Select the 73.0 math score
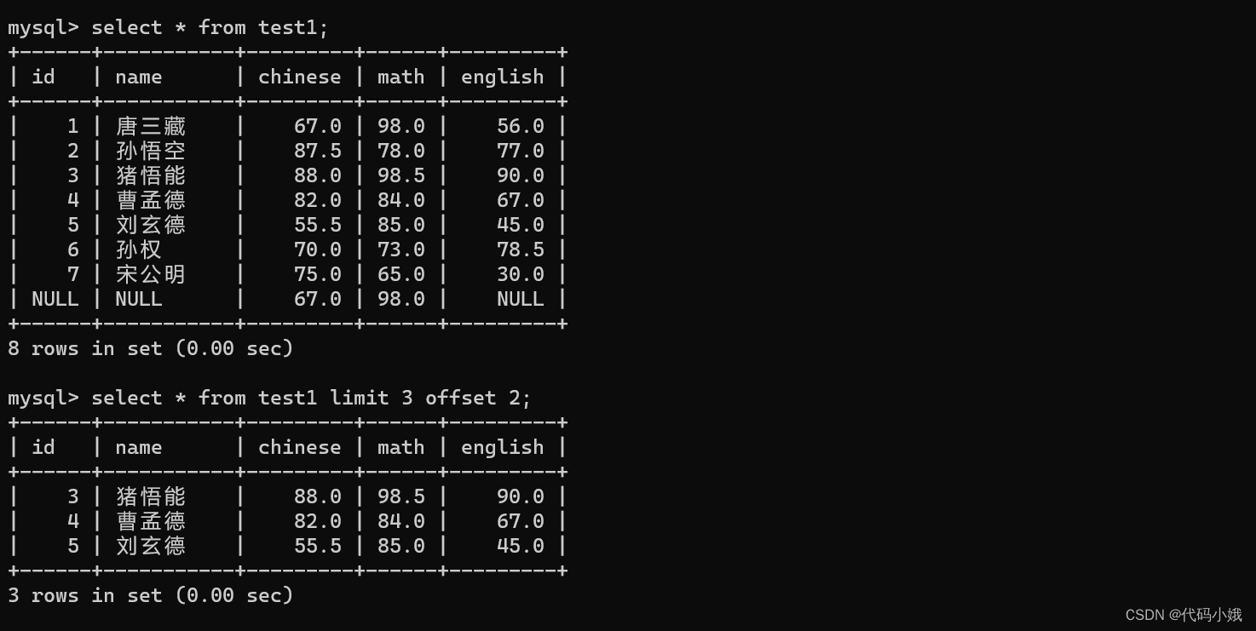Screen dimensions: 1256x631 pyautogui.click(x=400, y=250)
